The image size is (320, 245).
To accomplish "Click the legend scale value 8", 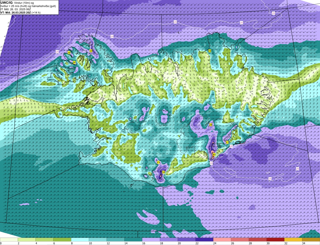I will tap(71, 243).
